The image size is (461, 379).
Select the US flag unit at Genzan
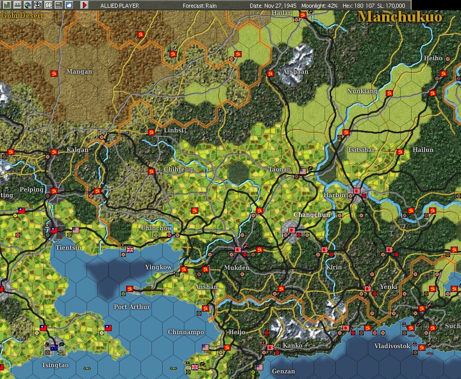click(x=260, y=367)
